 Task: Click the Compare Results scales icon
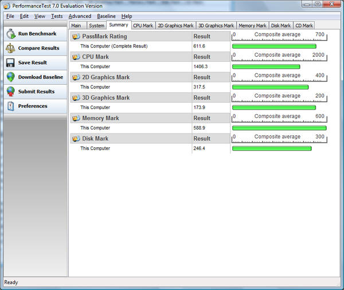(10, 48)
